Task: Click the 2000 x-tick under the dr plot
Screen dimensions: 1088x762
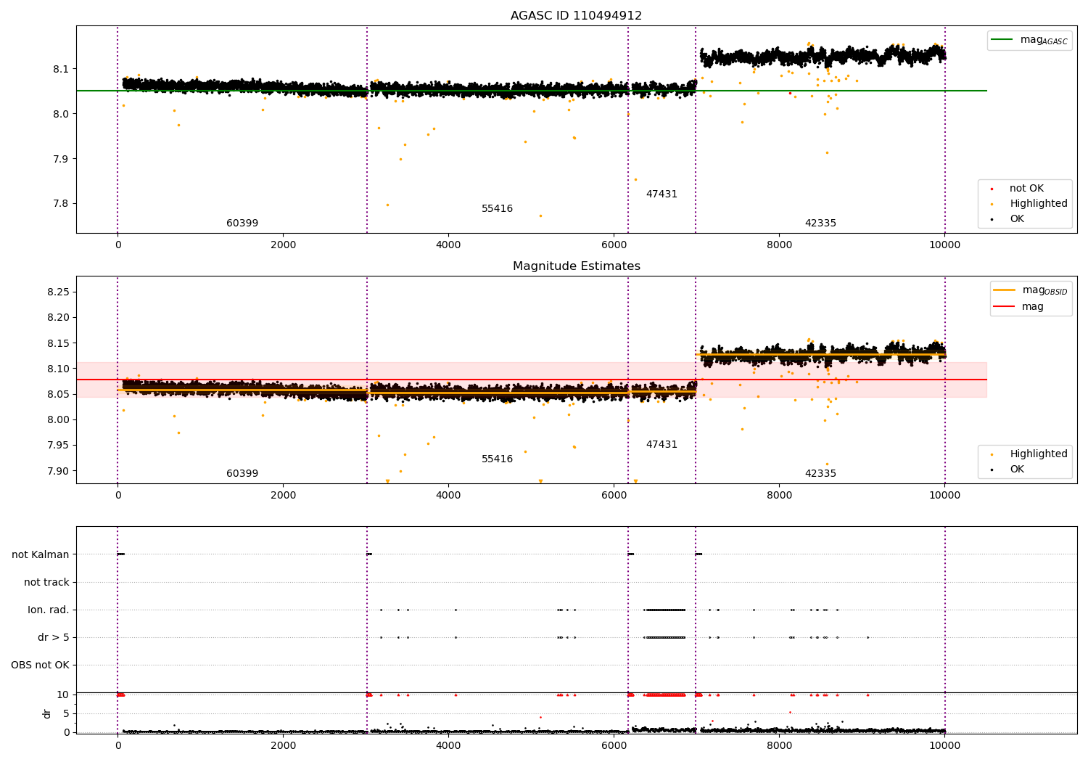Action: (283, 746)
